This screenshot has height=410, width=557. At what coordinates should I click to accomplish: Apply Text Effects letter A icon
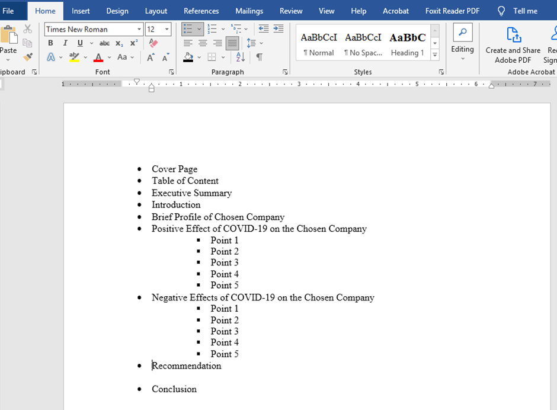pos(51,57)
